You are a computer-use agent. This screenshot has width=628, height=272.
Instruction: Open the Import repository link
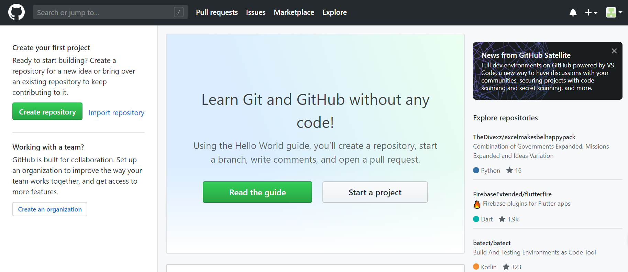click(117, 113)
